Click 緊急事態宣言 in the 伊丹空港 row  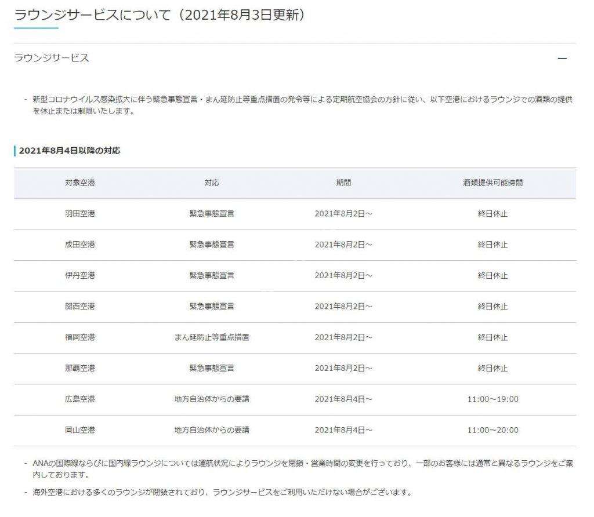tap(212, 275)
